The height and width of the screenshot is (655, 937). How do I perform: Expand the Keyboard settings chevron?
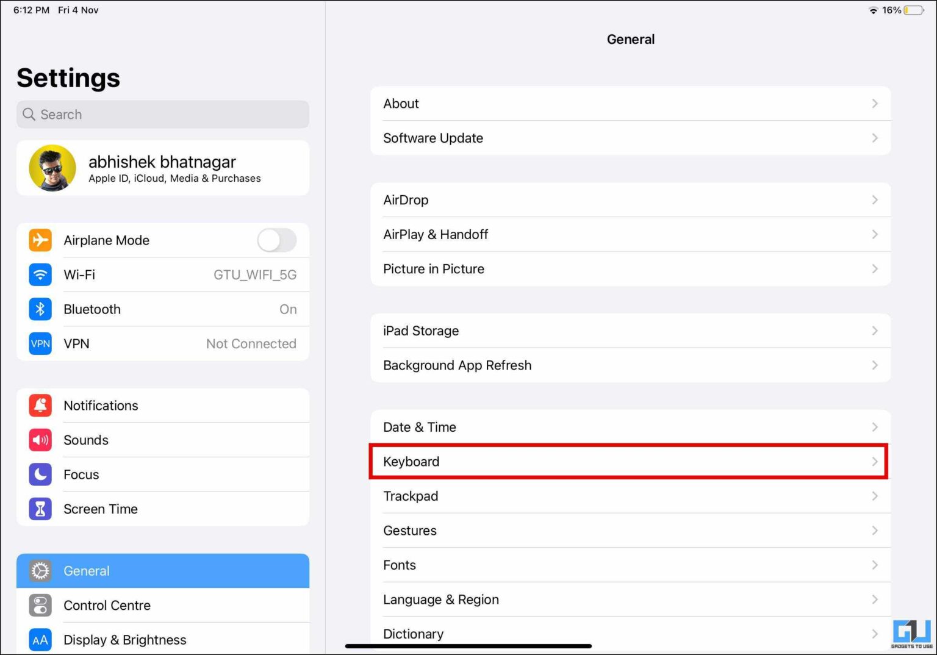click(875, 461)
